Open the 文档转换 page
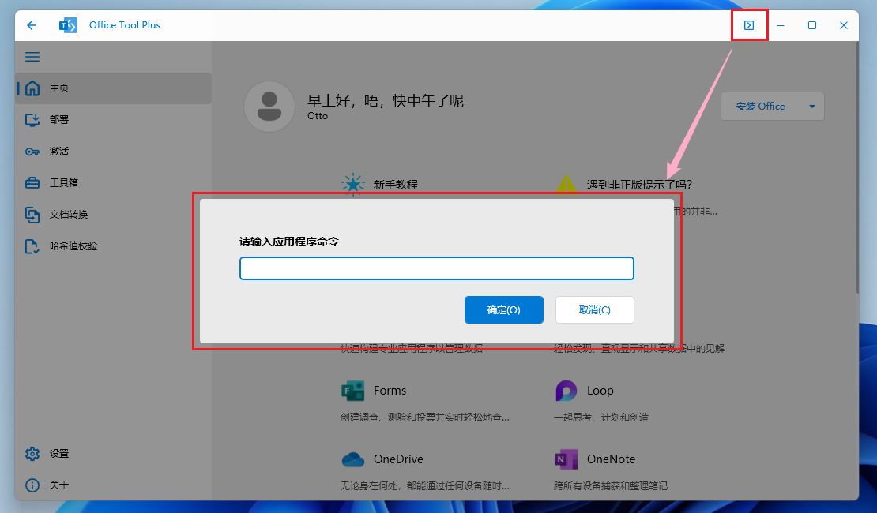The width and height of the screenshot is (877, 513). [114, 215]
